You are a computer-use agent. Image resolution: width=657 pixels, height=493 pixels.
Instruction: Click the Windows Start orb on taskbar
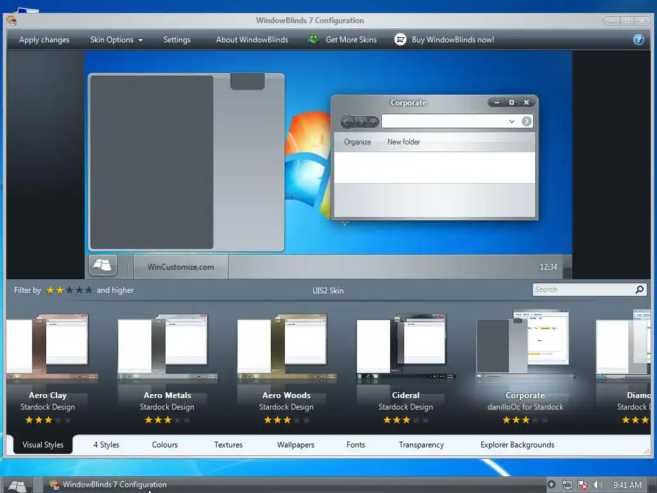click(17, 485)
